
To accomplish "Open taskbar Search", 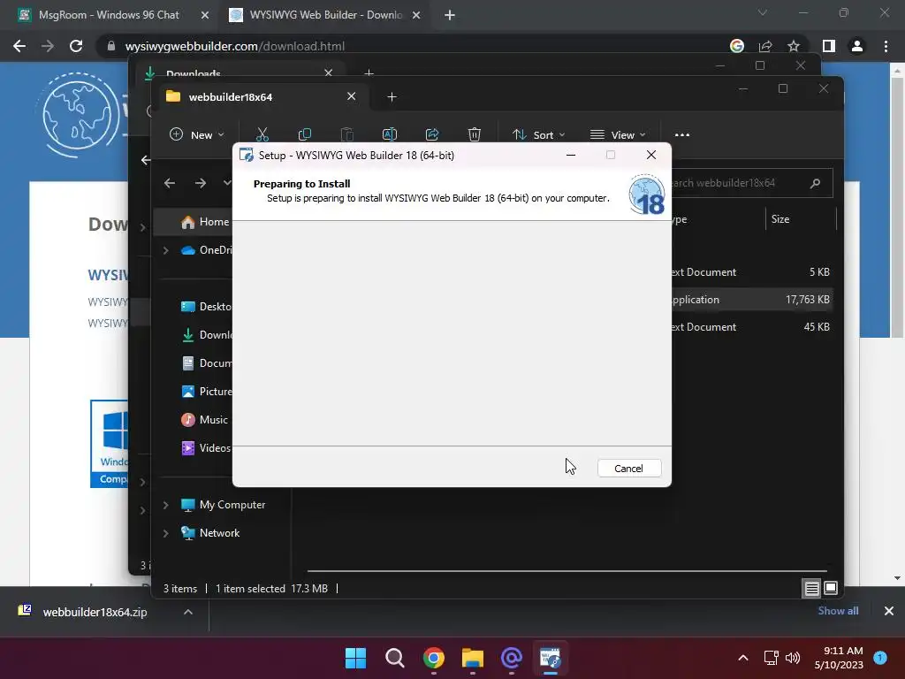I will (395, 658).
